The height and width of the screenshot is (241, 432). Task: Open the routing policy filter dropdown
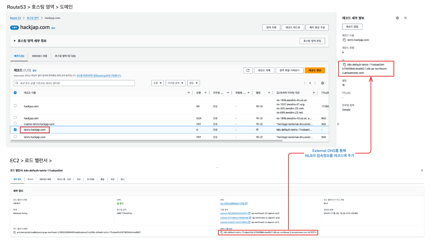(175, 83)
